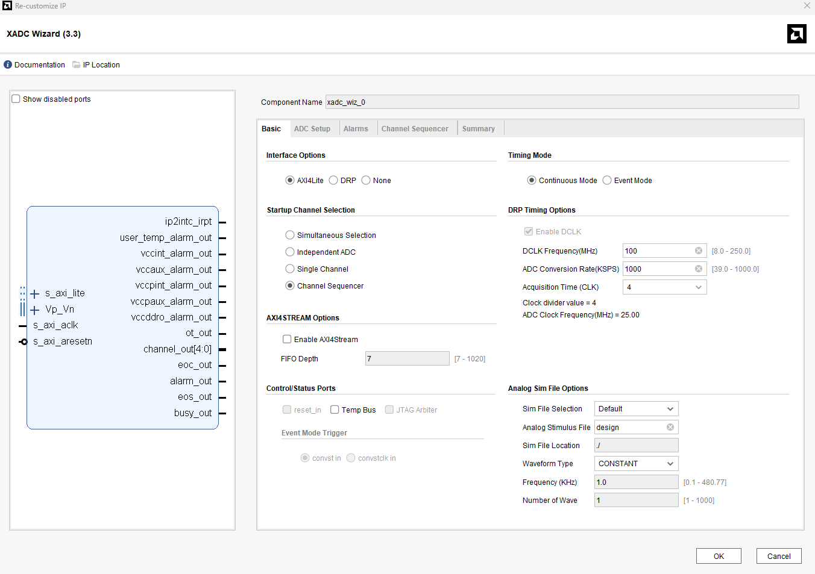Clear the Analog Stimulus File field icon
815x574 pixels.
coord(670,428)
